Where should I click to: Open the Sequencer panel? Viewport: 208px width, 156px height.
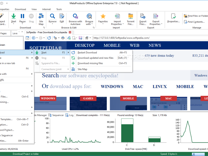(x=56, y=115)
